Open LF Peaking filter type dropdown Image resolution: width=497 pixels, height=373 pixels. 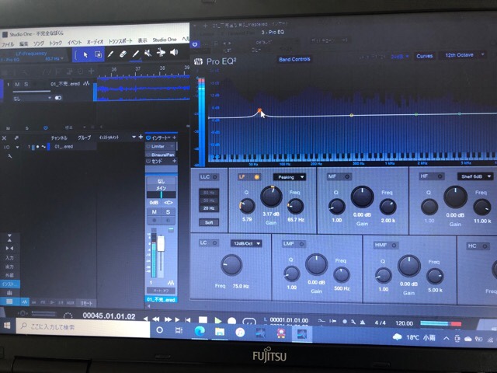290,177
